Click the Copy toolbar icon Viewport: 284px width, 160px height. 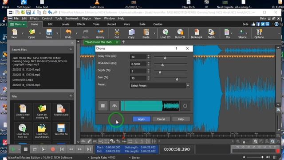[131, 34]
